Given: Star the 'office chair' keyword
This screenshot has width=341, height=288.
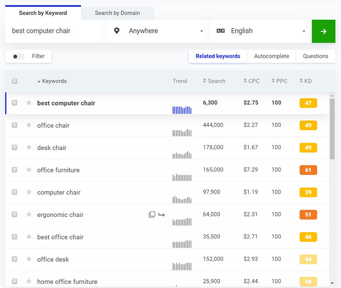Looking at the screenshot, I should pyautogui.click(x=29, y=125).
